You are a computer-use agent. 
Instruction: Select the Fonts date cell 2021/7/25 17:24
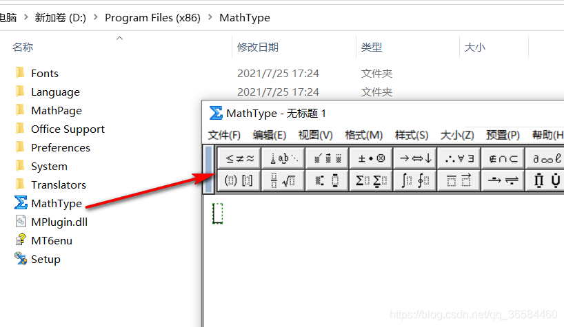tap(278, 73)
